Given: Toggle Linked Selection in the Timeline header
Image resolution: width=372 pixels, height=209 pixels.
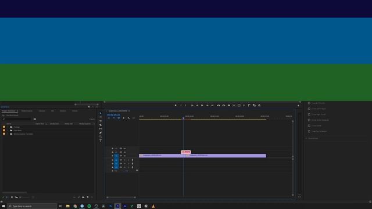Looking at the screenshot, I should coord(119,118).
